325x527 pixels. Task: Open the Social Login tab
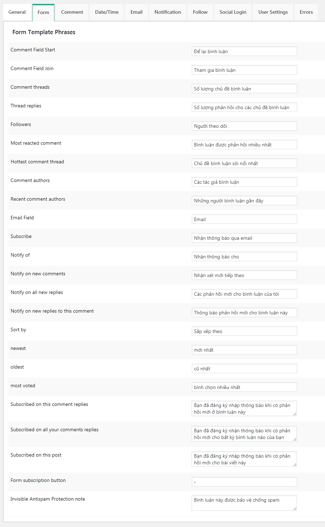233,12
